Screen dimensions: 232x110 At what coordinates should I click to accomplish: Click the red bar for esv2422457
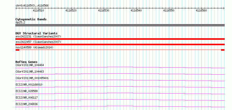(120, 44)
